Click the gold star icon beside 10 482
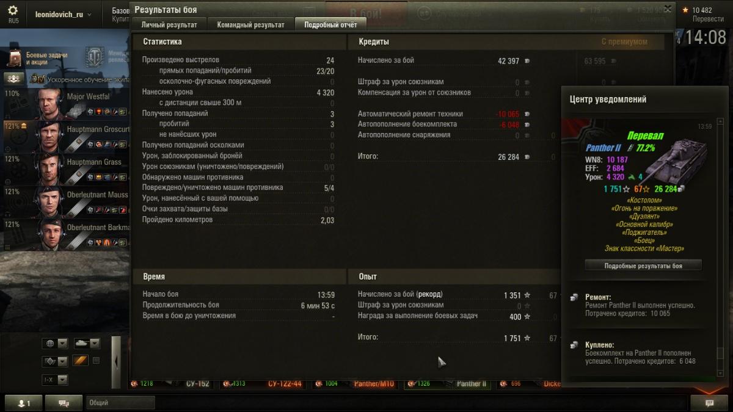This screenshot has height=412, width=733. coord(685,10)
